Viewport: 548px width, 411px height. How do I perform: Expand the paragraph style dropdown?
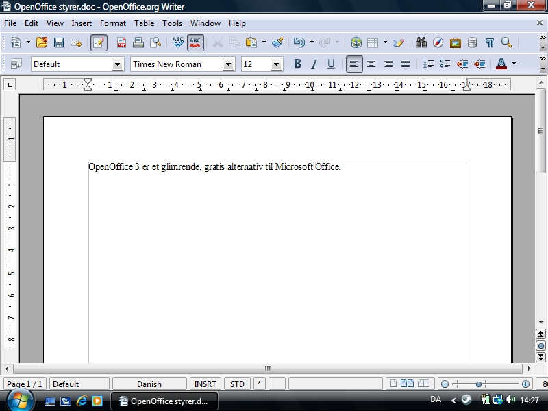117,64
